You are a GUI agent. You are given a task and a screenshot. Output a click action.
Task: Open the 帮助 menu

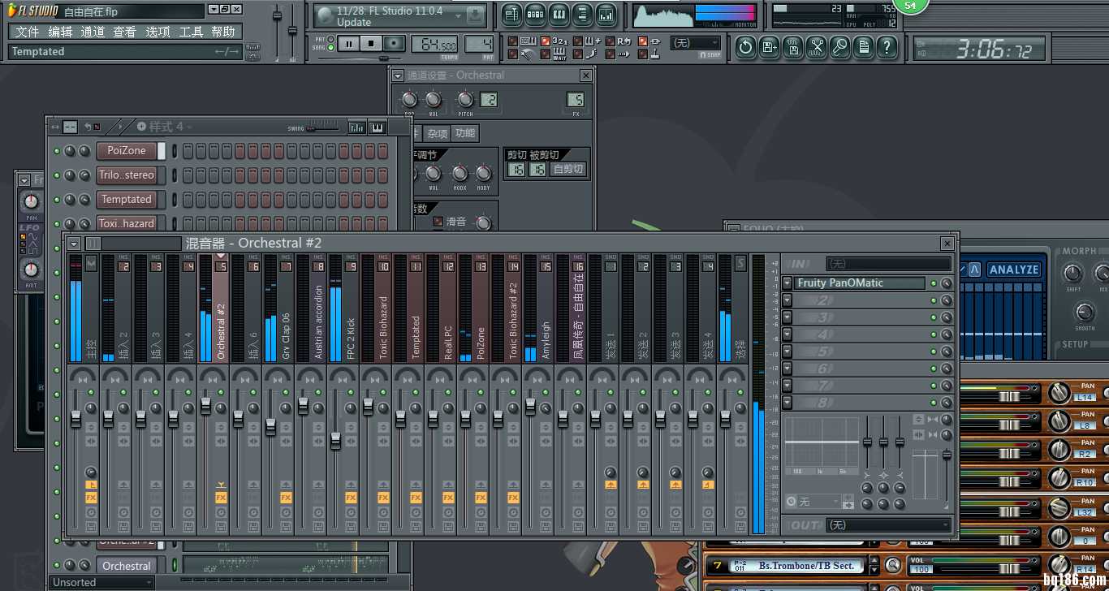point(223,32)
